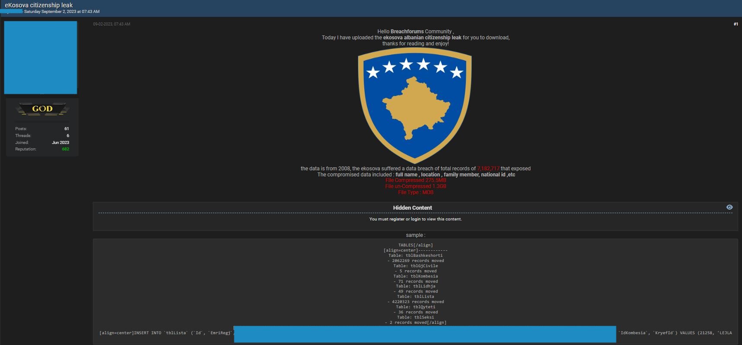Click the post timestamp 09-02-2023, 07:43 AM

[x=111, y=24]
